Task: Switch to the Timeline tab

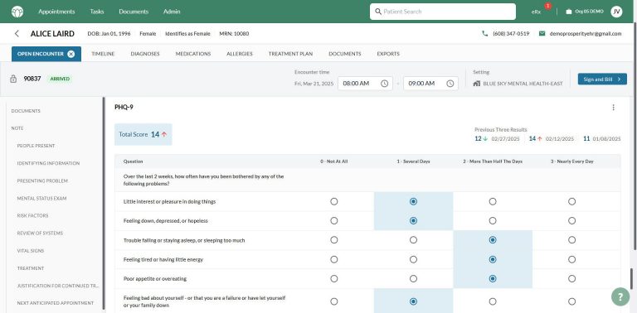Action: click(103, 54)
